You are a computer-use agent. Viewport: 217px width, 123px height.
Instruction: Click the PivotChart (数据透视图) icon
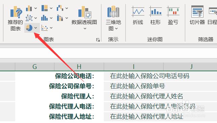pyautogui.click(x=85, y=12)
